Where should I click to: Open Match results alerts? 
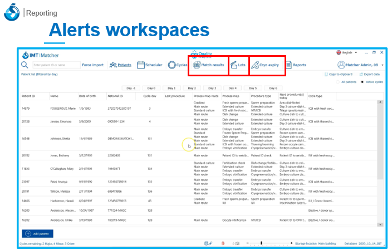click(x=208, y=65)
